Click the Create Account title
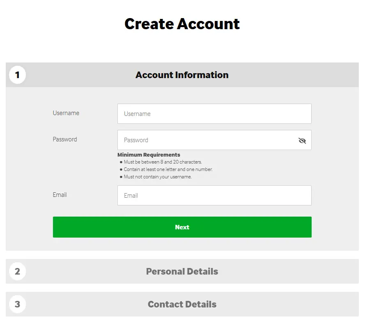 coord(181,24)
